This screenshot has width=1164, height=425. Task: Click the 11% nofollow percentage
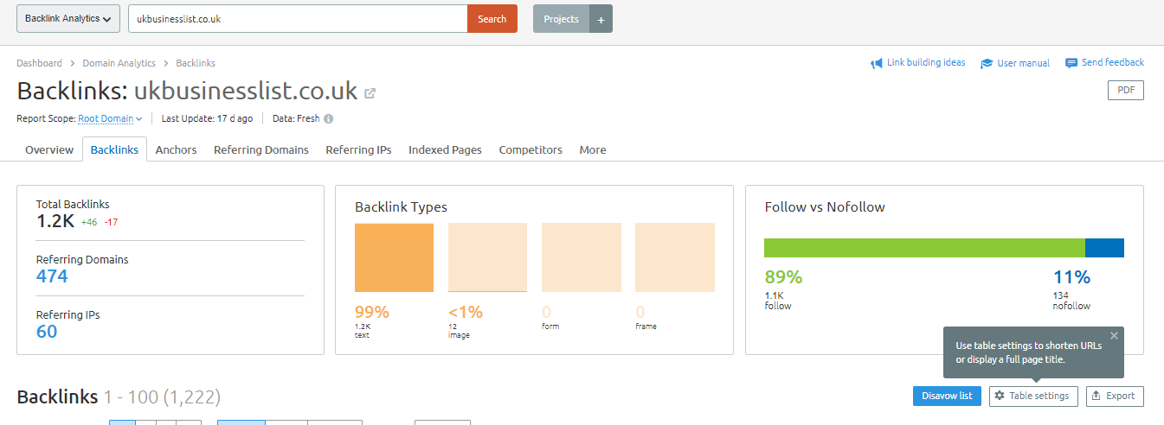[x=1071, y=277]
